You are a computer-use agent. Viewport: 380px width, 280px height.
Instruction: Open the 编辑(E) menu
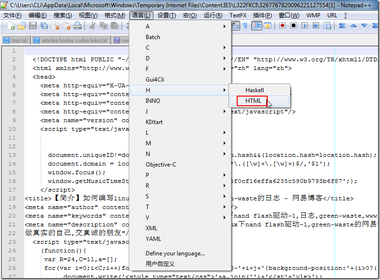point(38,15)
